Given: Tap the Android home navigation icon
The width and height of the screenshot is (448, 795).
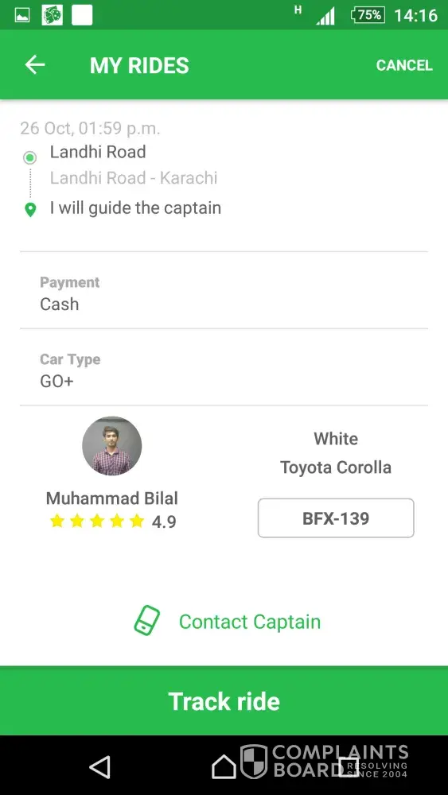Looking at the screenshot, I should coord(224,766).
